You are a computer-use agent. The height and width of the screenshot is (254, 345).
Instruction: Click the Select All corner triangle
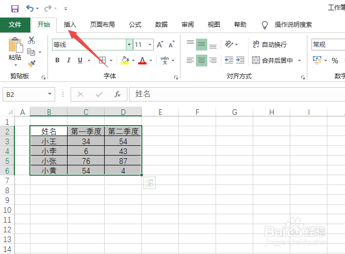[10, 112]
